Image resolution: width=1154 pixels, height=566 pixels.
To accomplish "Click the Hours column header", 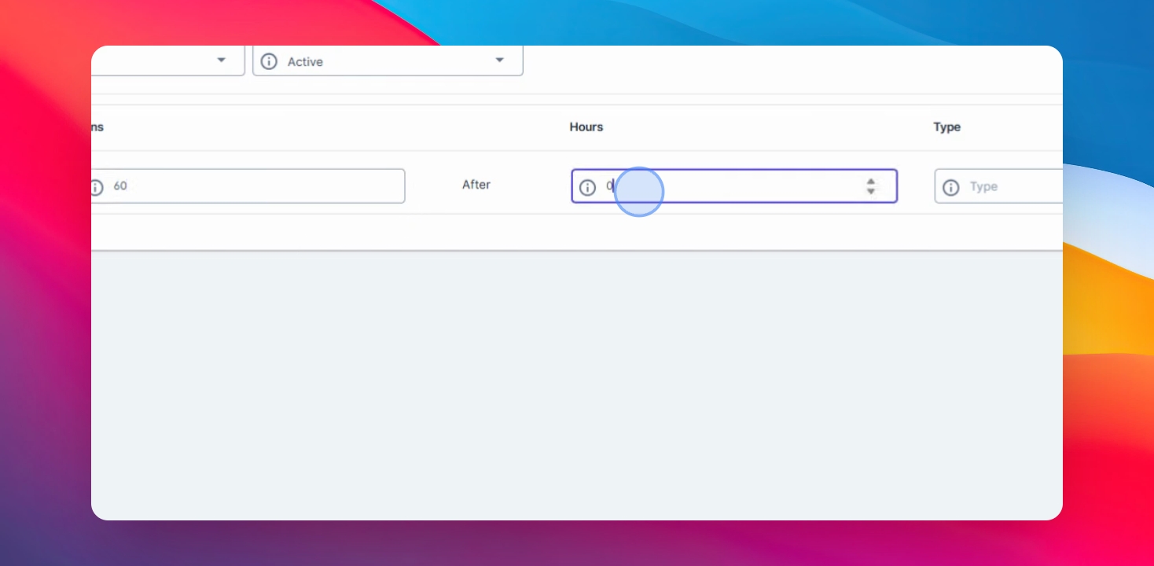I will coord(586,127).
